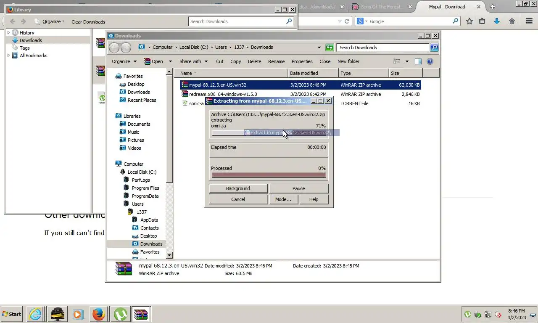Click Help in the extraction dialog
The height and width of the screenshot is (323, 538).
[x=314, y=199]
